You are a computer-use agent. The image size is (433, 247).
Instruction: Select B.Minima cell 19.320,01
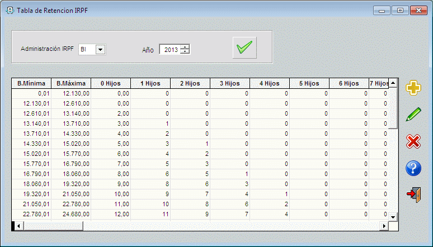tap(31, 194)
